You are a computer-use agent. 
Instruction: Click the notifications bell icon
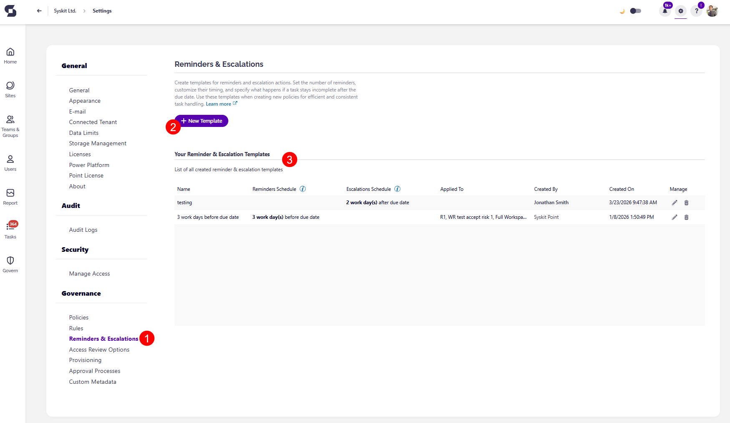pos(665,11)
